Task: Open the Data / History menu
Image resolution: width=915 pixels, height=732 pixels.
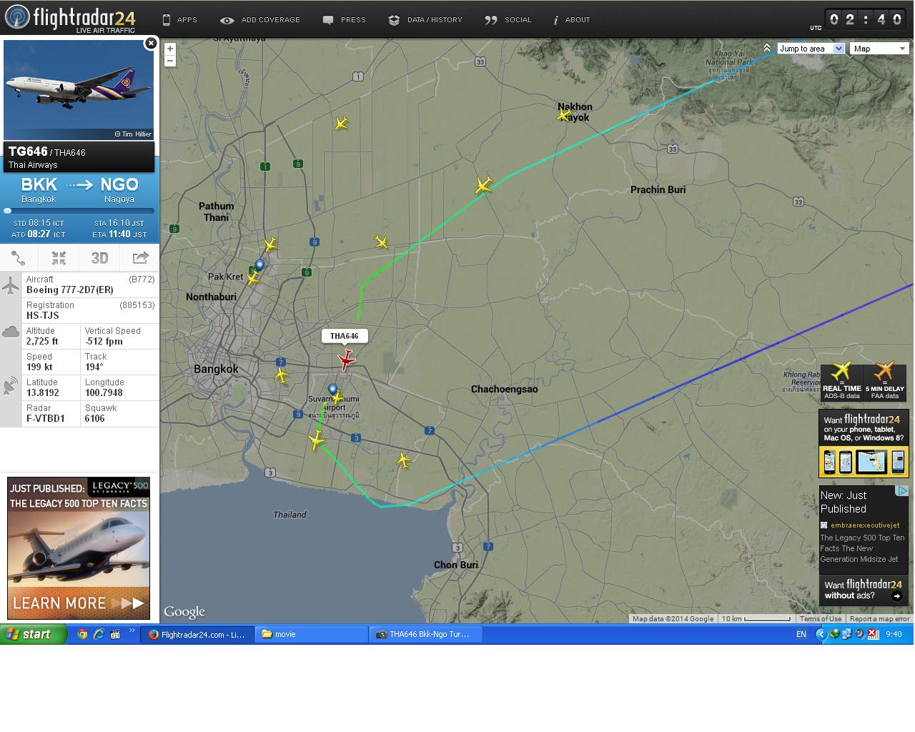Action: (x=425, y=20)
